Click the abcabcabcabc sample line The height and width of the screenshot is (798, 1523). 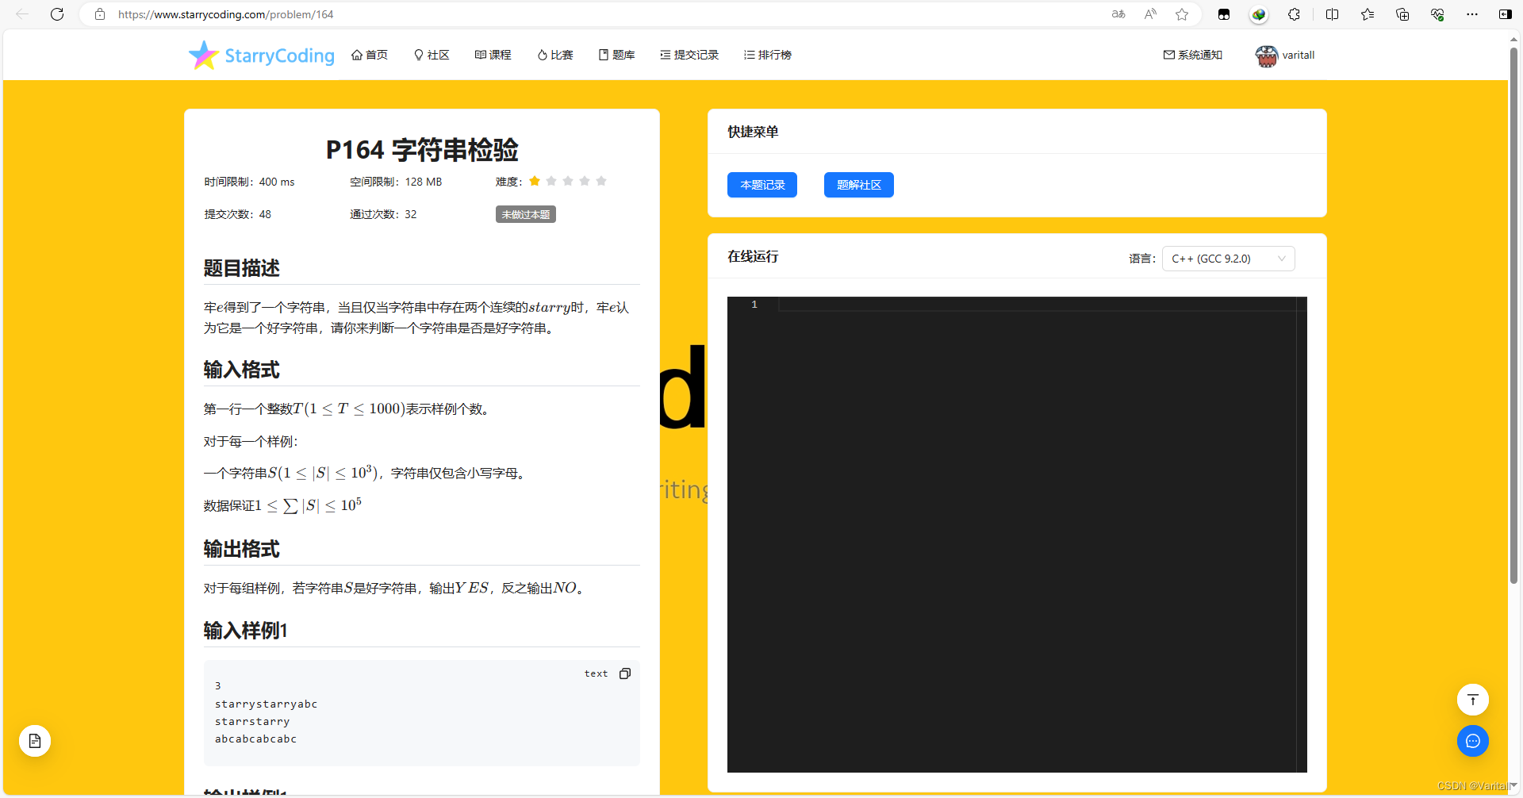click(x=255, y=739)
